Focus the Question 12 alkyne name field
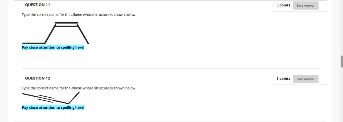Screen dimensions: 343x122 pos(44,115)
